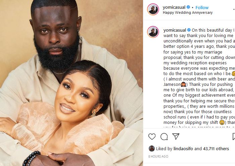Follow the yomicasual account
Viewport: 235px width, 166px height.
click(202, 7)
